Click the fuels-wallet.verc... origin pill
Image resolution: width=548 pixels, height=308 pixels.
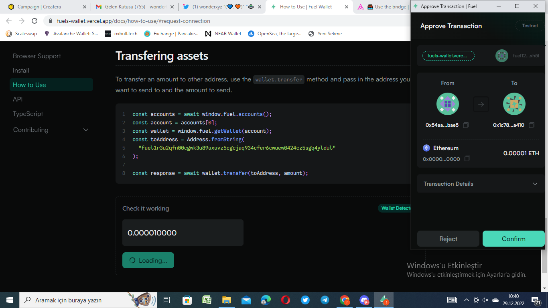448,56
